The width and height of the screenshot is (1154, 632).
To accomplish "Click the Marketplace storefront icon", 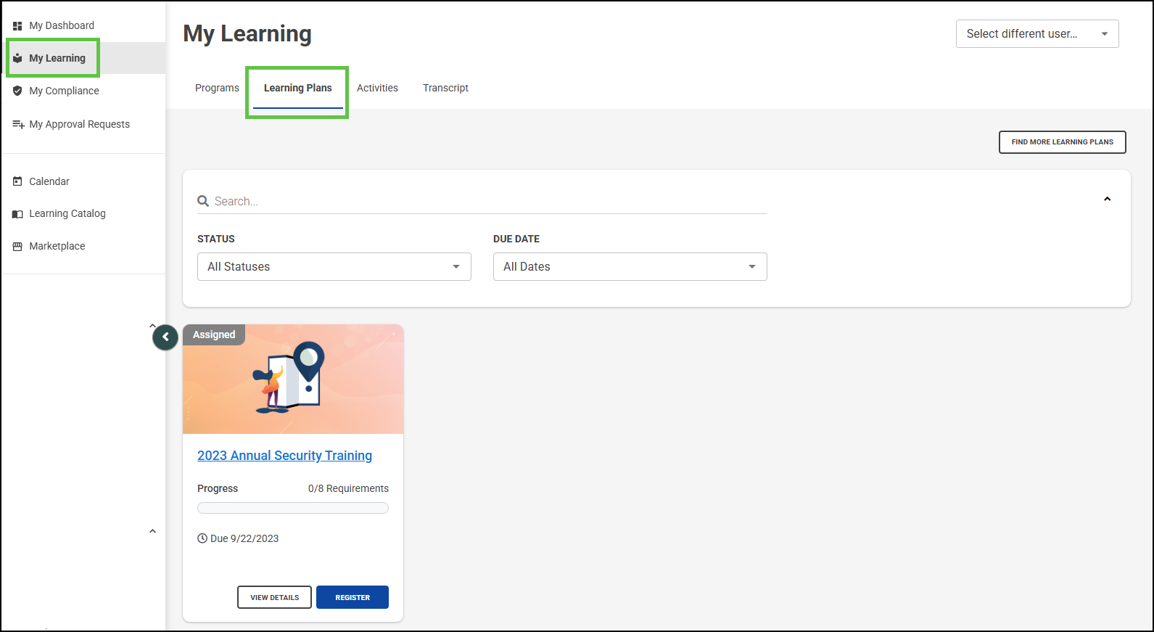I will (x=17, y=247).
